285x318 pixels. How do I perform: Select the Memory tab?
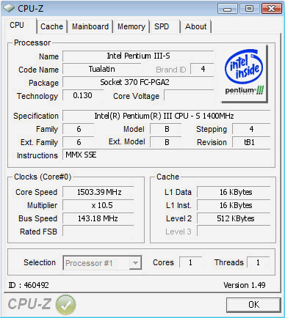[131, 26]
